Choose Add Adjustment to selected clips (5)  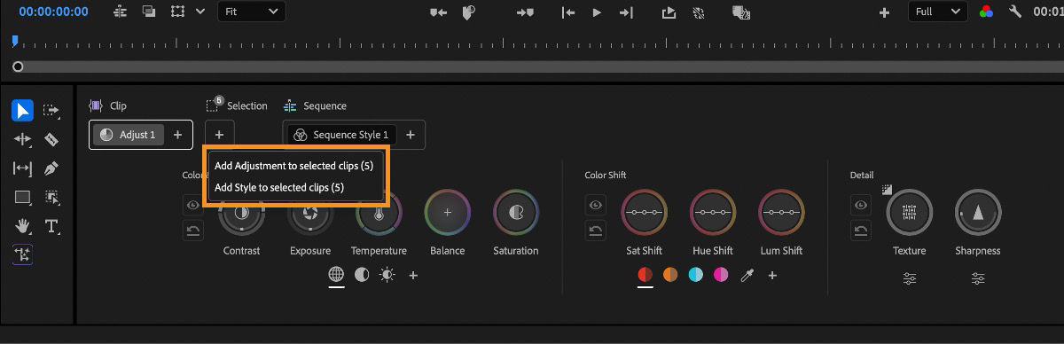pos(293,166)
